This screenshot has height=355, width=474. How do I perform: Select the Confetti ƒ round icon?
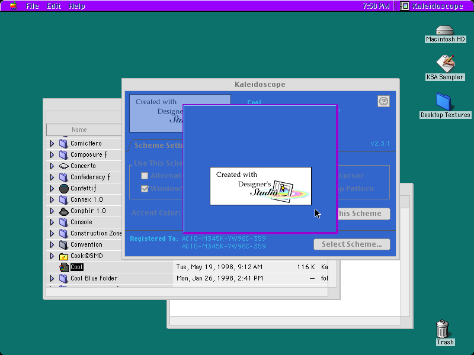click(x=64, y=188)
